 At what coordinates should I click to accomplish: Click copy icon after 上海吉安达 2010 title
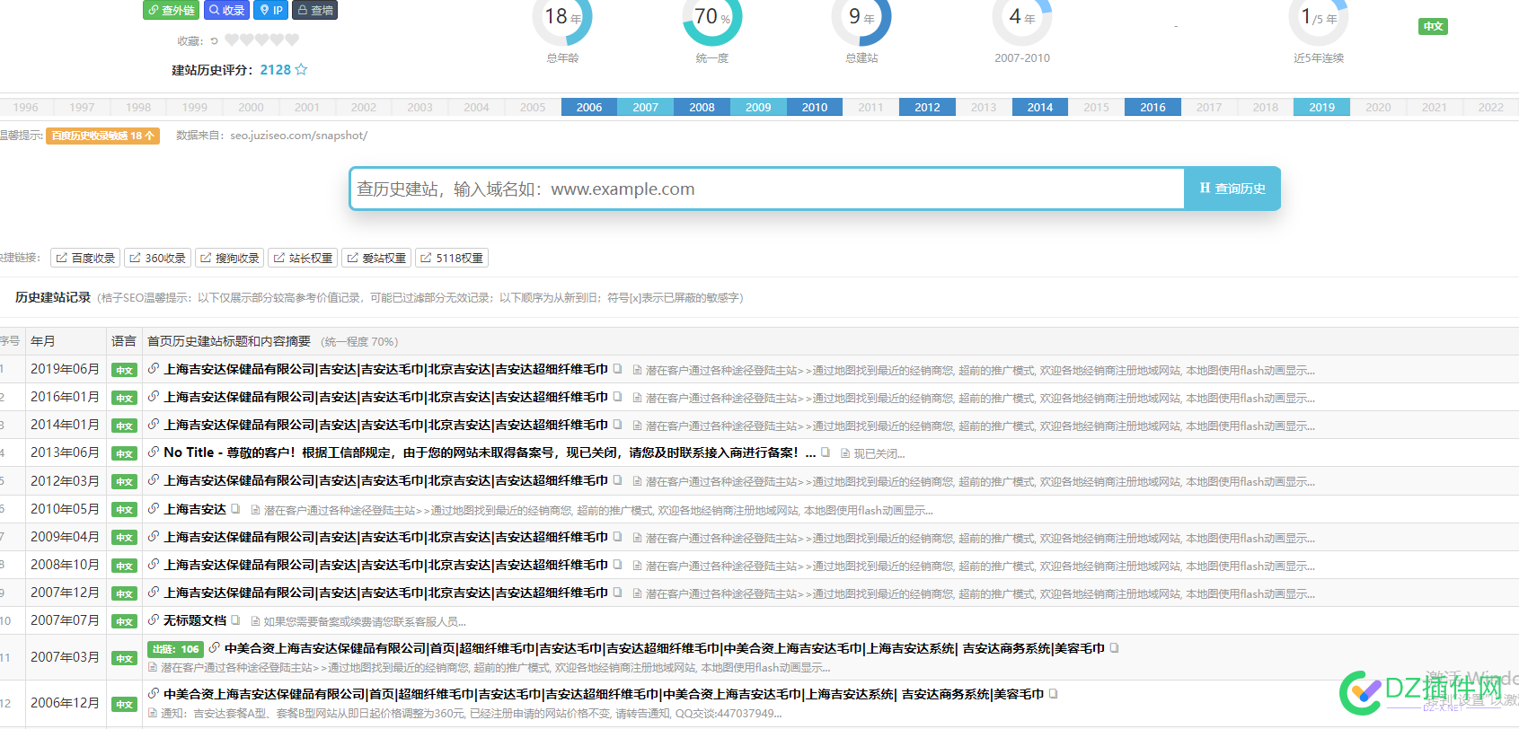pyautogui.click(x=235, y=509)
